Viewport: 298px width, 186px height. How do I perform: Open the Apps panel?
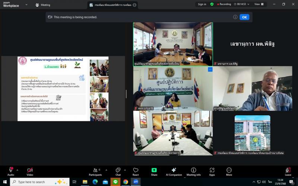(x=212, y=171)
